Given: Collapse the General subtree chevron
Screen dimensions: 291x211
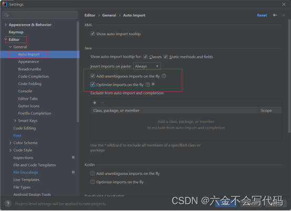Looking at the screenshot, I should [x=11, y=47].
